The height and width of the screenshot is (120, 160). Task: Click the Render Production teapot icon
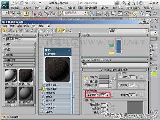(x=155, y=13)
